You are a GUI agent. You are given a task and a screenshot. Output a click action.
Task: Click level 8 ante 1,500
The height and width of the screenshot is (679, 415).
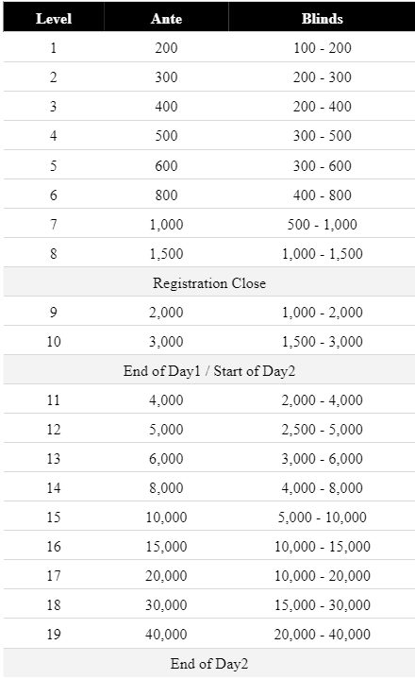[x=166, y=253]
